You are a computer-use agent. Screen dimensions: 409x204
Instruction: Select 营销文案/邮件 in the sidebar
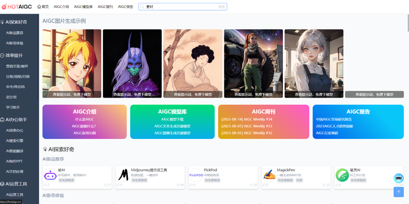[17, 66]
